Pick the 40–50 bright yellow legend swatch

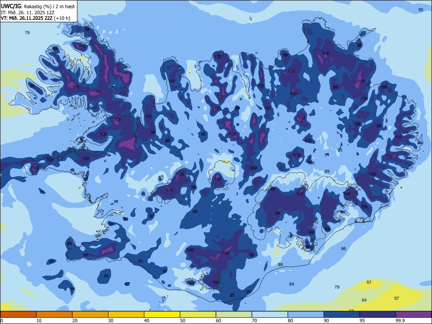click(x=162, y=314)
